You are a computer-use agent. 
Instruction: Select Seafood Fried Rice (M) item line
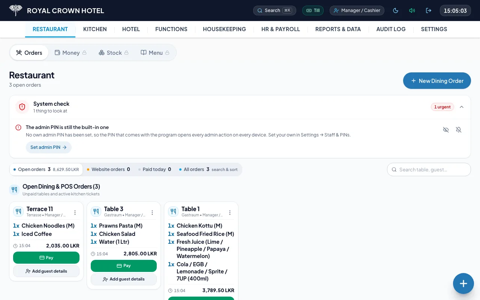(201, 234)
